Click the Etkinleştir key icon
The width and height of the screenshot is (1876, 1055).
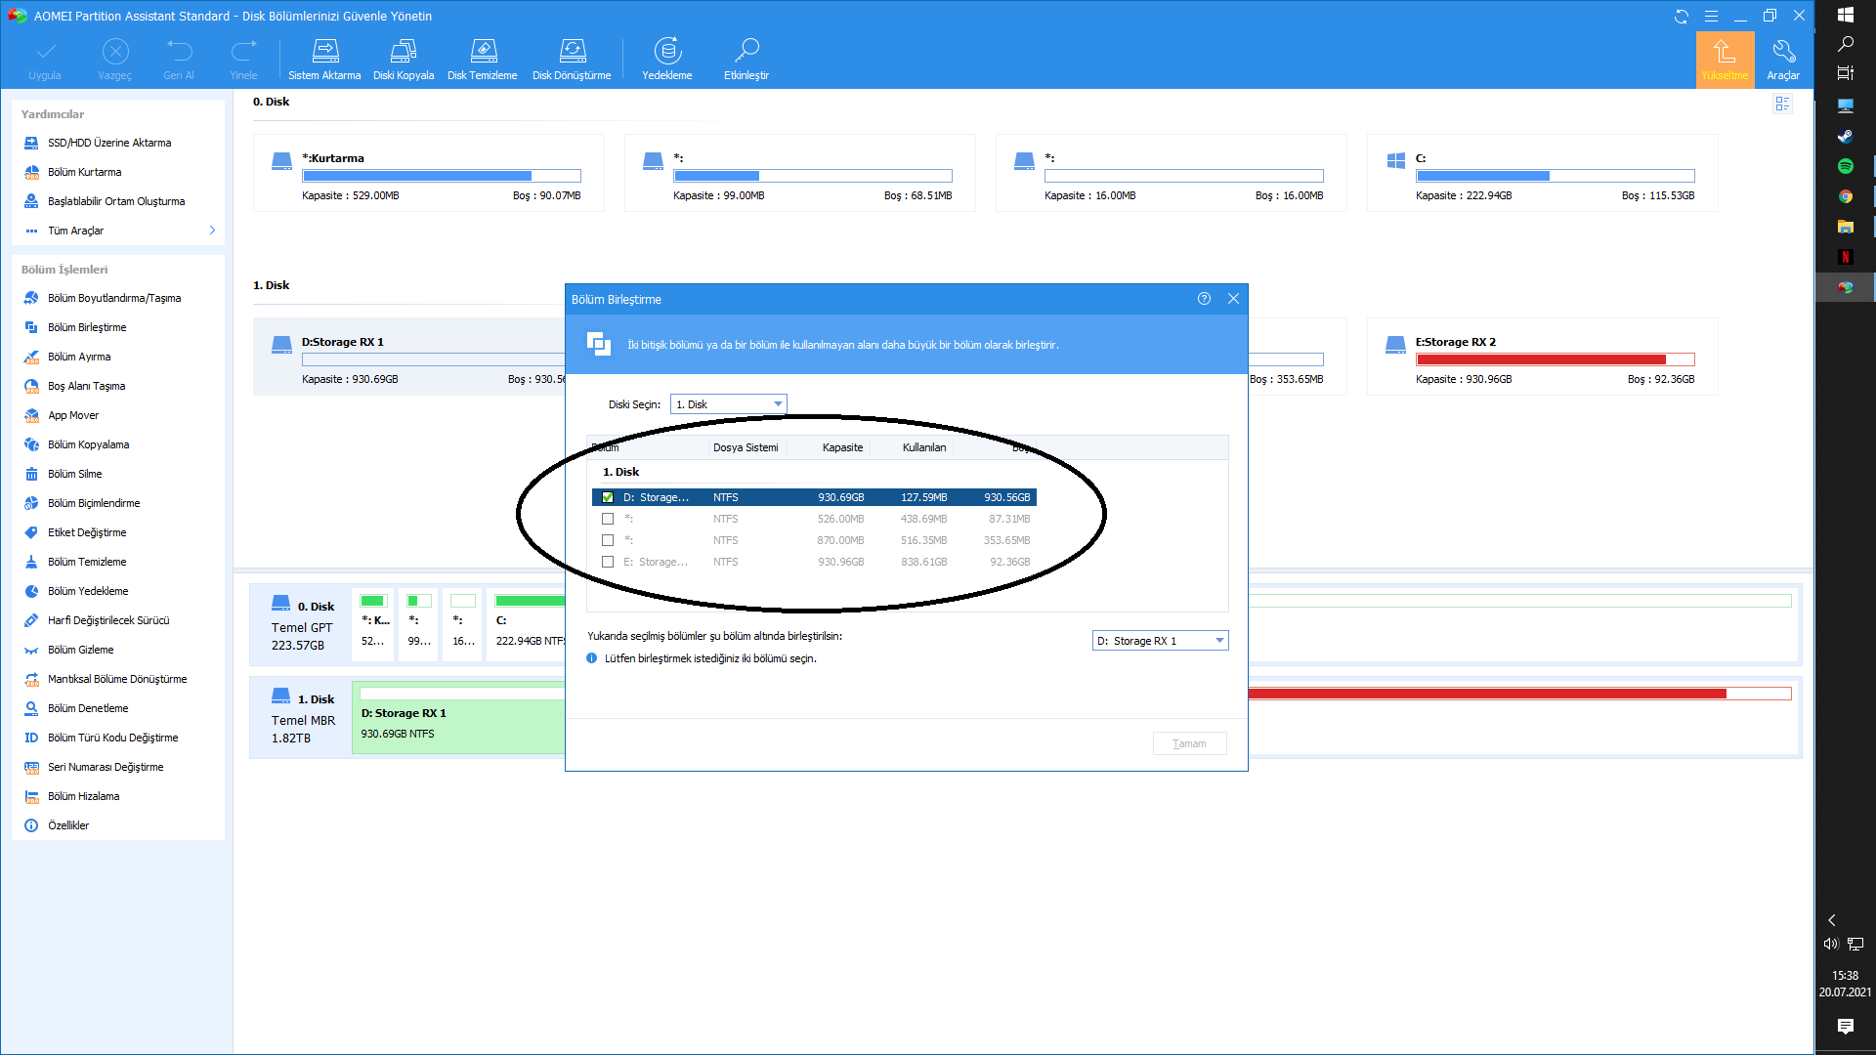click(746, 51)
